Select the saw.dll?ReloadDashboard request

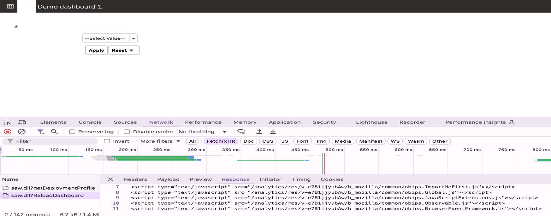tap(50, 195)
